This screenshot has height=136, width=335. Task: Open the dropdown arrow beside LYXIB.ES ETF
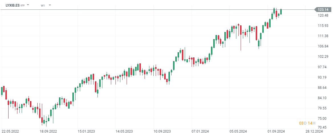28,5
